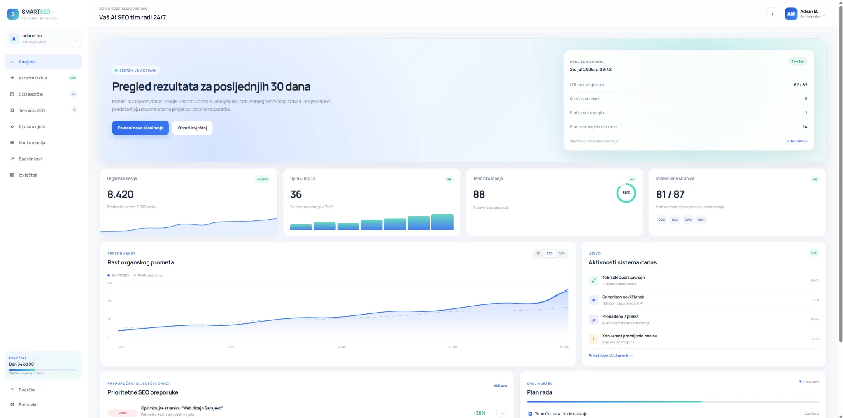Click the page vertical scrollbar
The image size is (843, 418).
click(x=841, y=173)
